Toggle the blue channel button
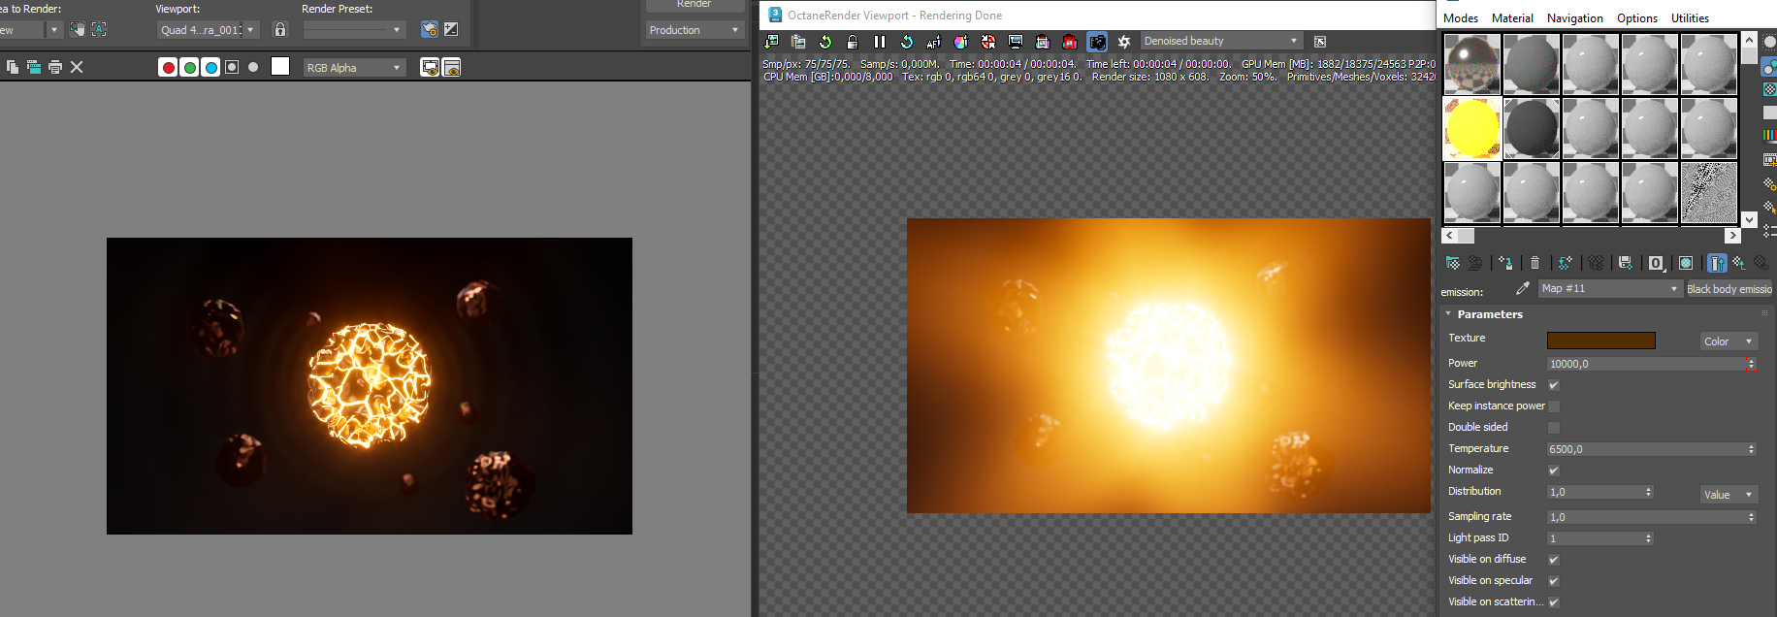This screenshot has width=1777, height=617. (210, 67)
